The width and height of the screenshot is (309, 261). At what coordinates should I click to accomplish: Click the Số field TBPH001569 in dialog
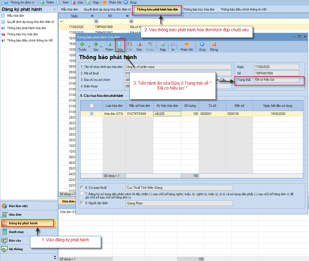point(277,73)
